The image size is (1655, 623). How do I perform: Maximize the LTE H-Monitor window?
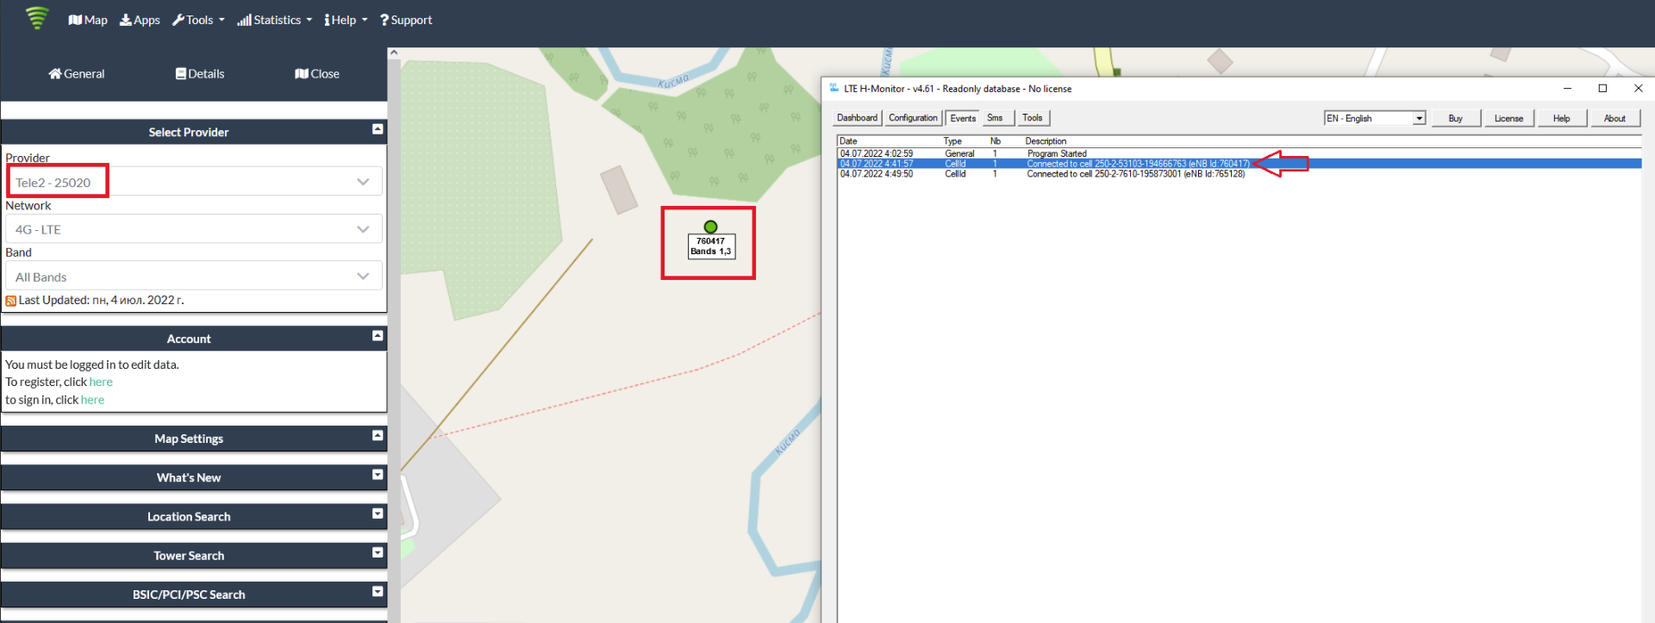coord(1602,88)
